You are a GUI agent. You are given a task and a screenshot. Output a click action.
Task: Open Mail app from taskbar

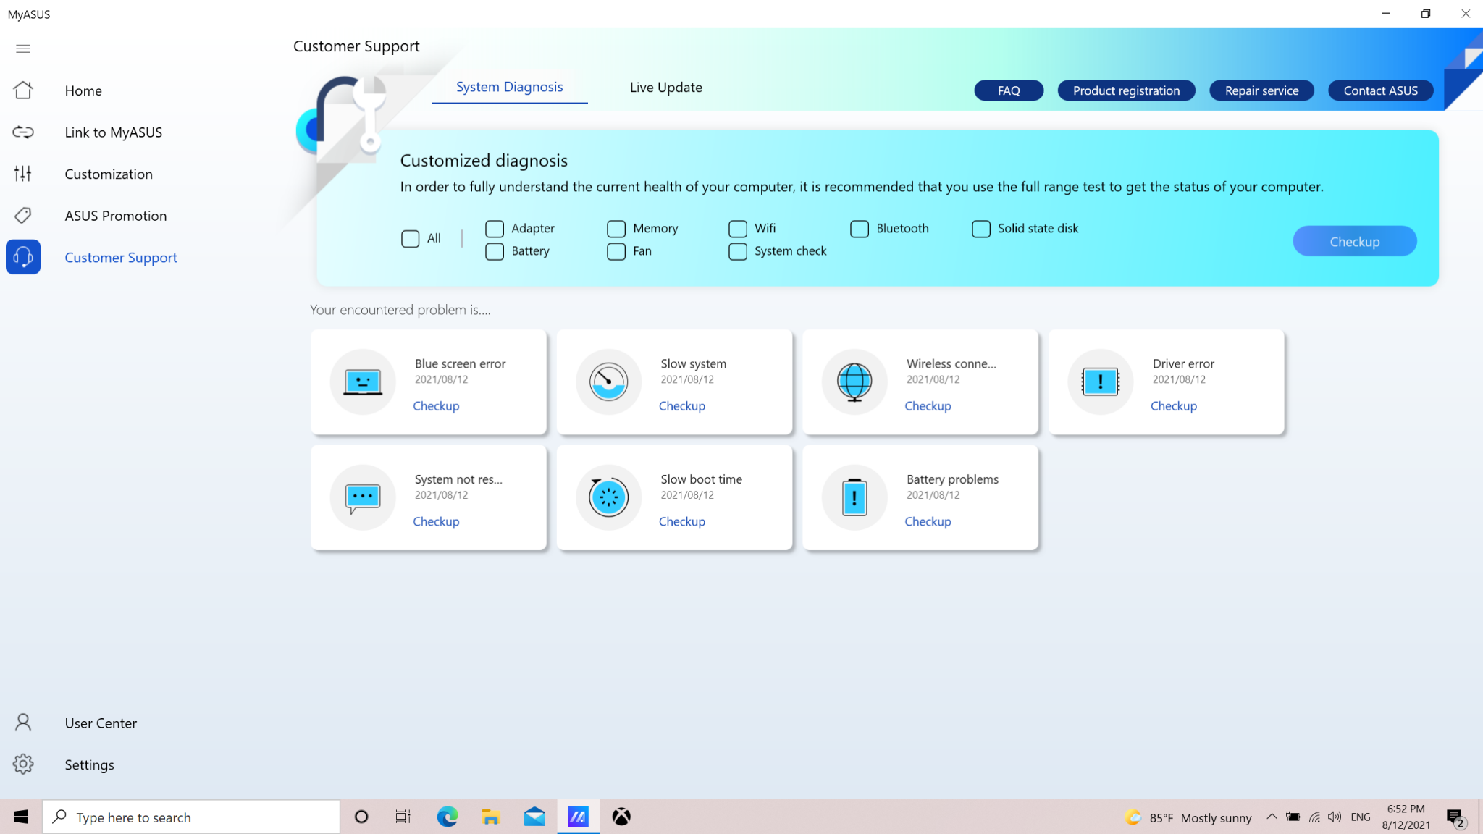534,817
